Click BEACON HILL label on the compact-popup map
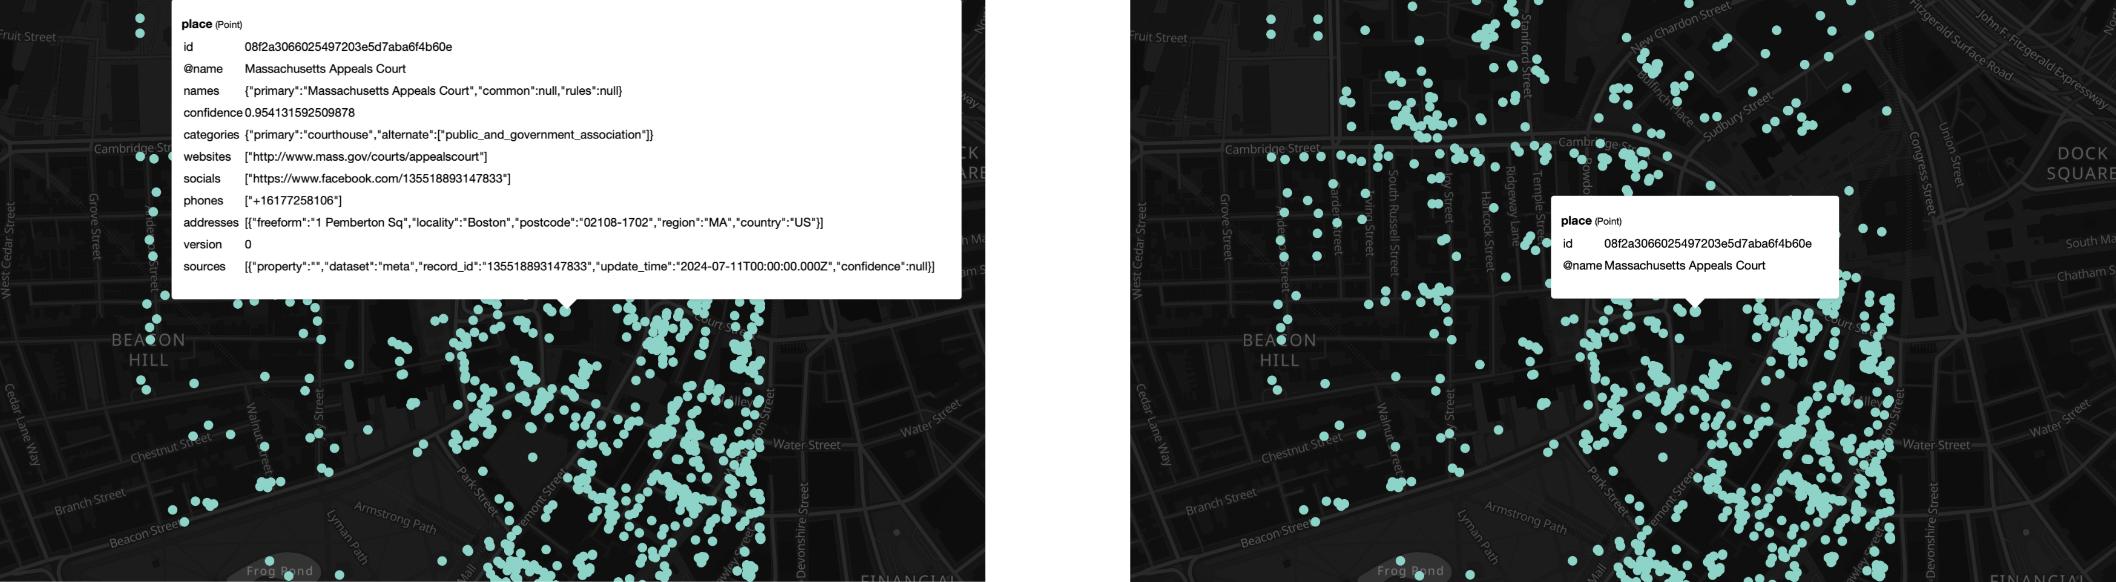This screenshot has height=582, width=2116. coord(1280,350)
